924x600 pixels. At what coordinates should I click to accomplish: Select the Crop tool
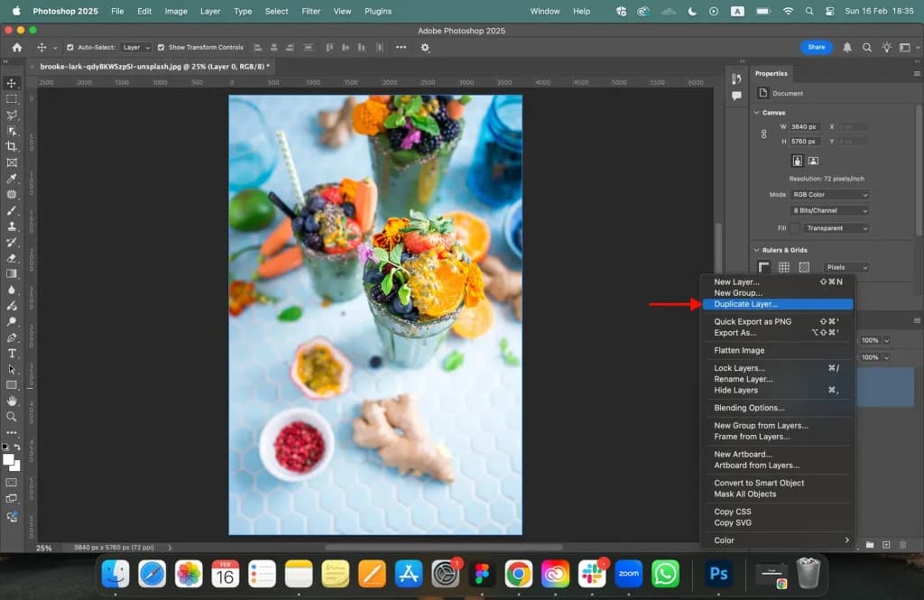(12, 147)
